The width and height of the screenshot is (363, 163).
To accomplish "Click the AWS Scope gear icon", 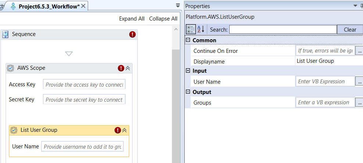I will (11, 68).
